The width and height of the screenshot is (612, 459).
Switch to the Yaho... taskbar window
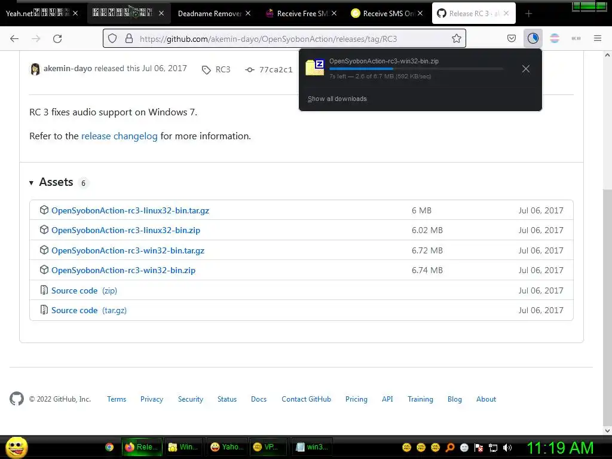(227, 447)
